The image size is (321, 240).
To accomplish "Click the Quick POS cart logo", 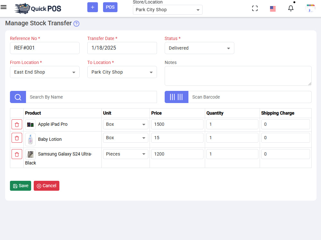I will pos(38,8).
